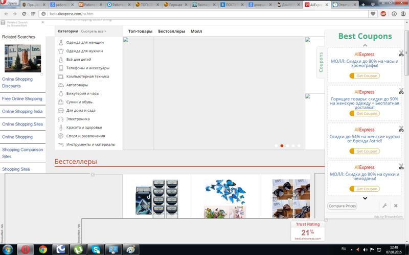Close the Best Coupons panel

point(396,206)
